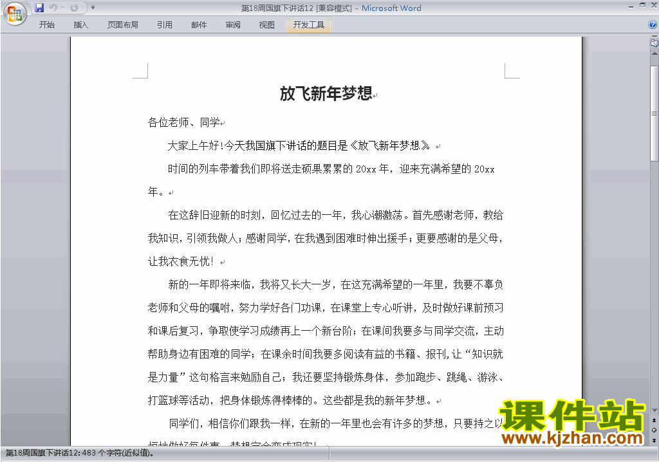This screenshot has height=462, width=659.
Task: Open the Select Browse Object circle button
Action: click(654, 430)
